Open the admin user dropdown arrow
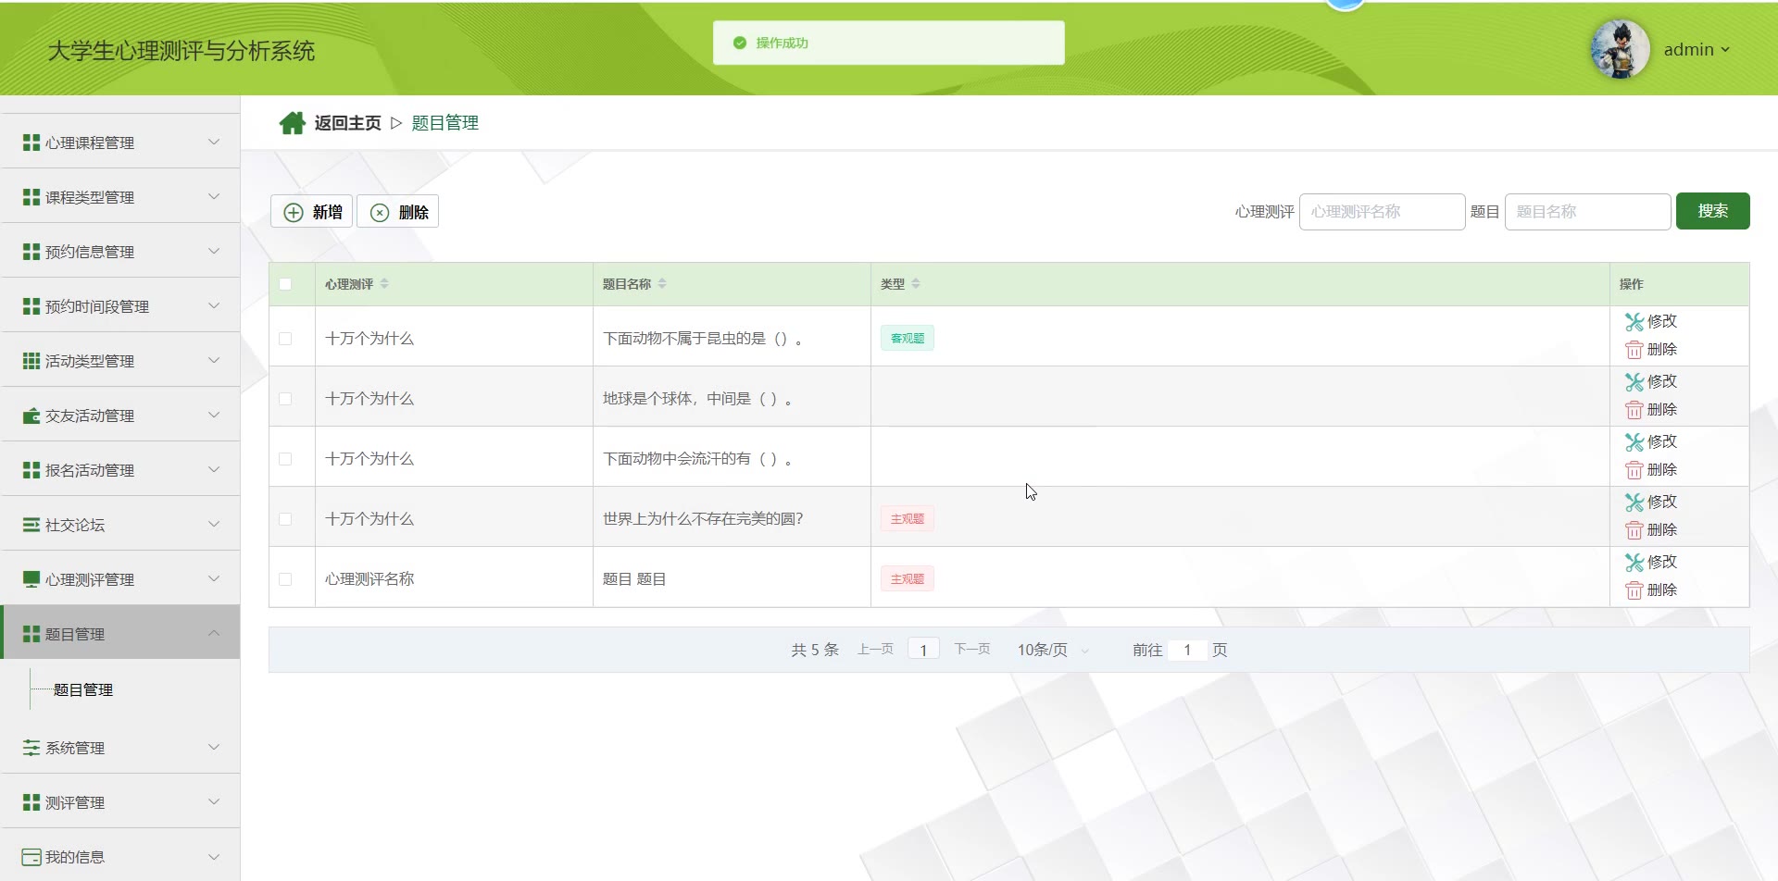Image resolution: width=1778 pixels, height=881 pixels. pyautogui.click(x=1725, y=50)
